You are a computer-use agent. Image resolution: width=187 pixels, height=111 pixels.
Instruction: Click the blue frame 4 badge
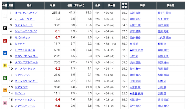click(5, 53)
